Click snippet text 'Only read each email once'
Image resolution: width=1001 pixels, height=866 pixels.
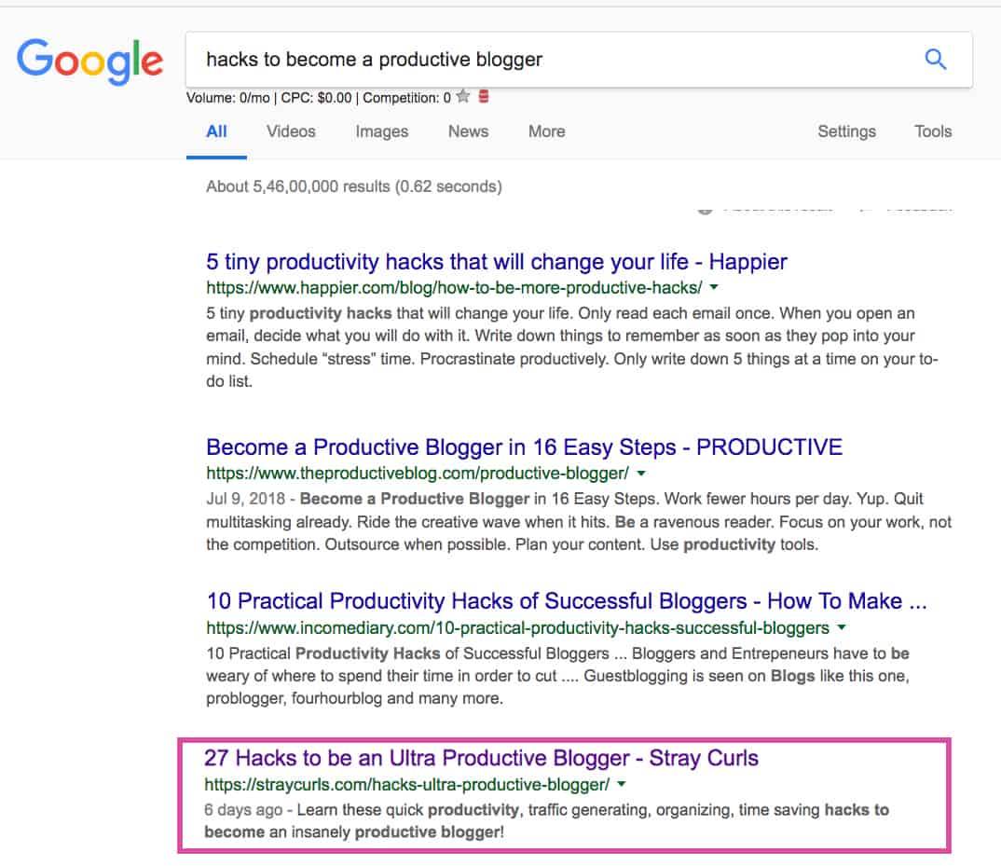[676, 313]
